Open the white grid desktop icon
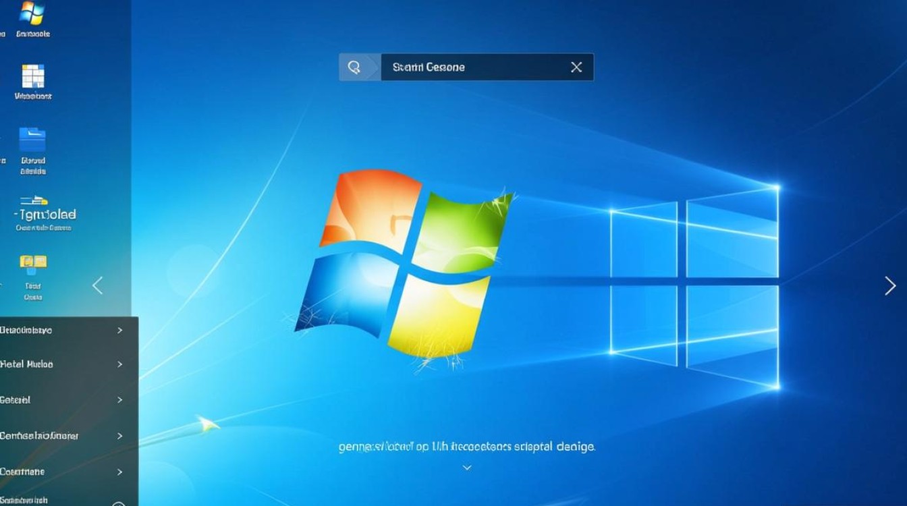 [33, 76]
